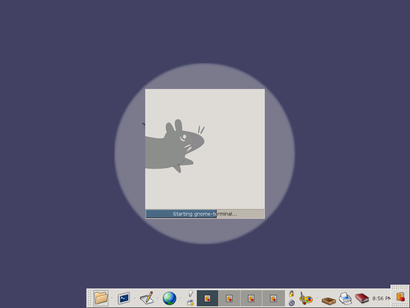This screenshot has height=308, width=410.
Task: Expand the menu arrow beside the notepad icon
Action: [158, 298]
